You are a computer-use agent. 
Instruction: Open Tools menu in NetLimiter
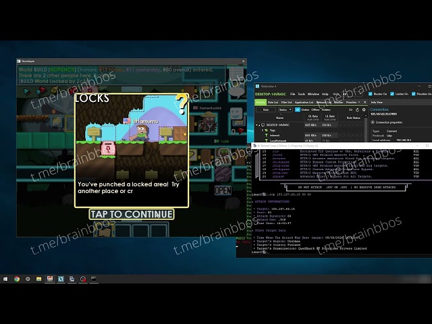[302, 94]
